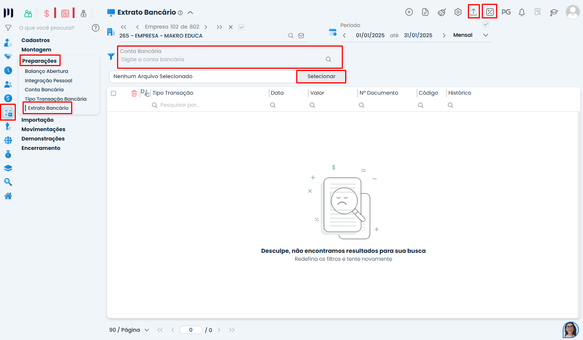Open the blue magnifying glass sidebar icon

(x=8, y=182)
